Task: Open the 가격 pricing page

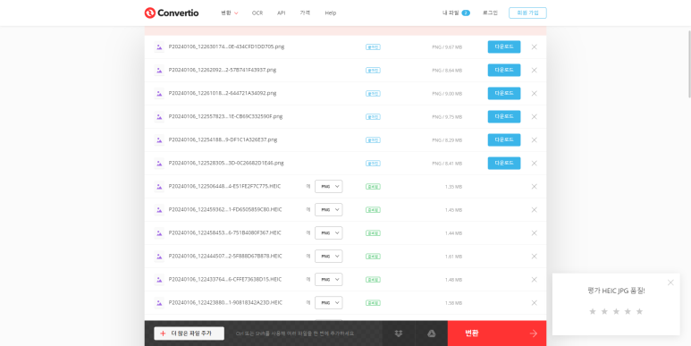Action: pos(305,13)
